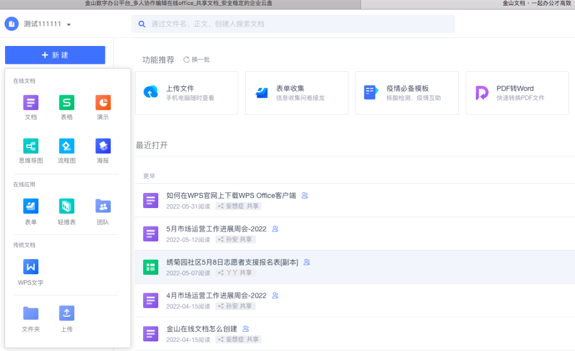The width and height of the screenshot is (575, 351).
Task: Focus the document search field
Action: [x=293, y=24]
